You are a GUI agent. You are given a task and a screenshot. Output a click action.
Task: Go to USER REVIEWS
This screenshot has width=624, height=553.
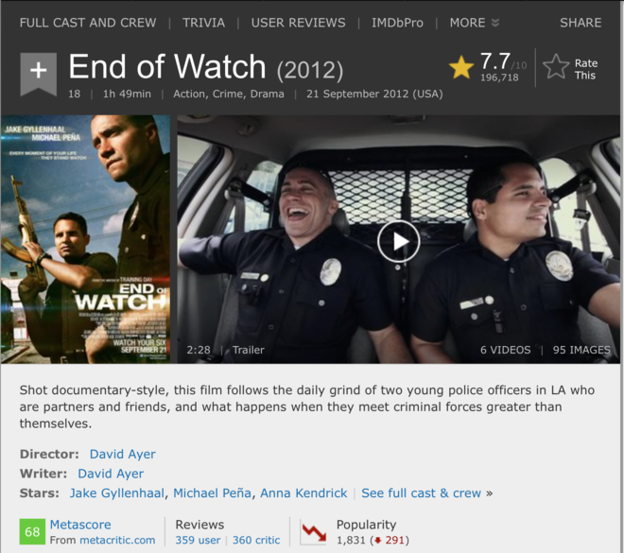tap(298, 23)
